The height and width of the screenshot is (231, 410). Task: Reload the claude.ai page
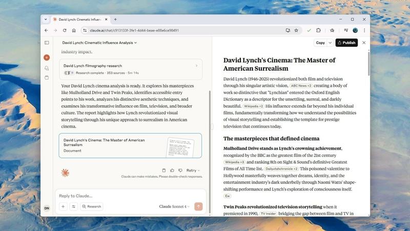[x=65, y=30]
